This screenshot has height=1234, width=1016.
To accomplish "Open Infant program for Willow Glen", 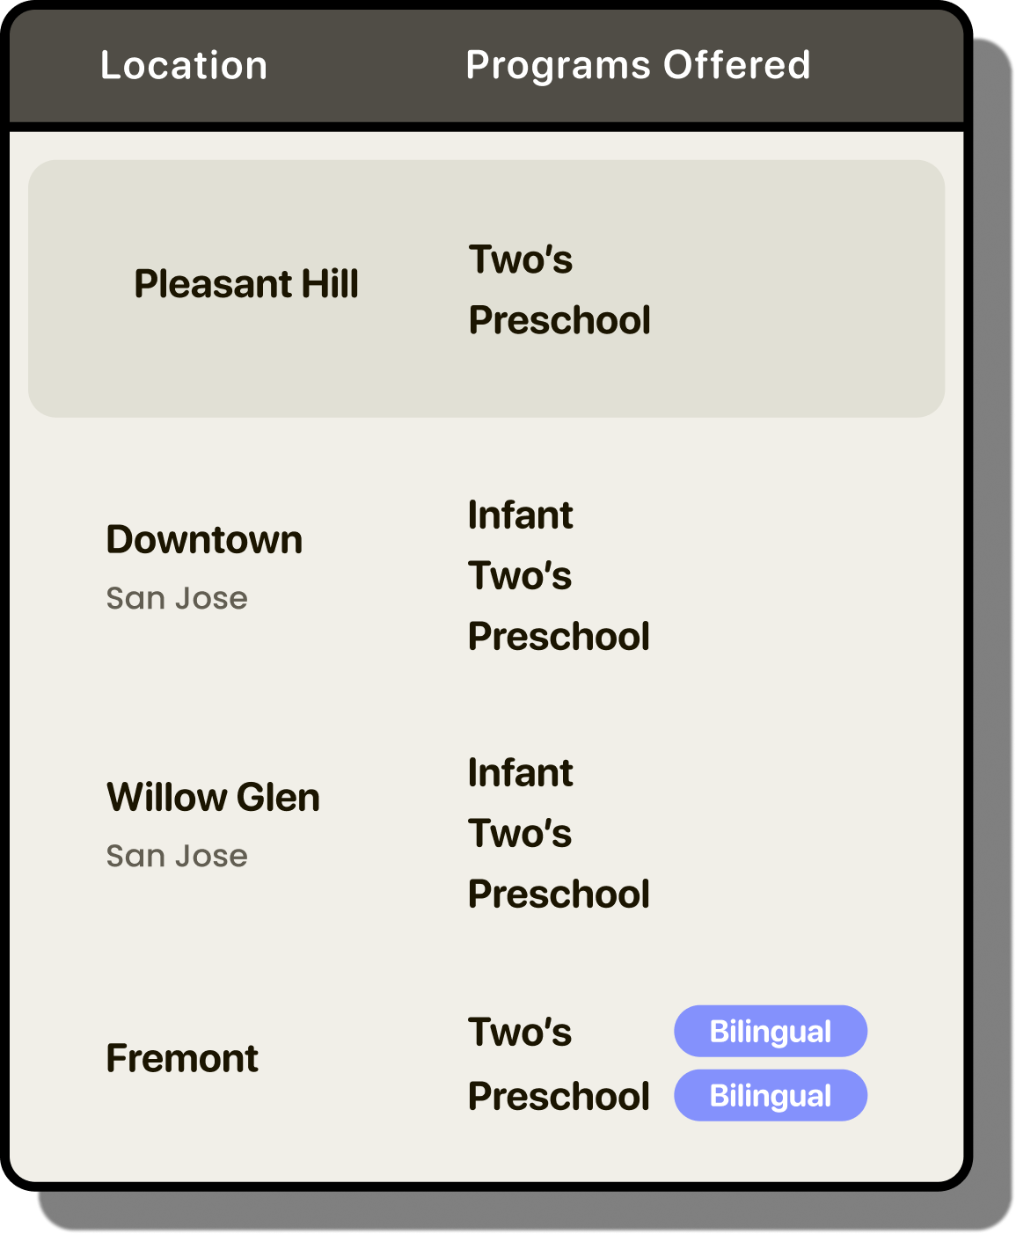I will coord(520,772).
